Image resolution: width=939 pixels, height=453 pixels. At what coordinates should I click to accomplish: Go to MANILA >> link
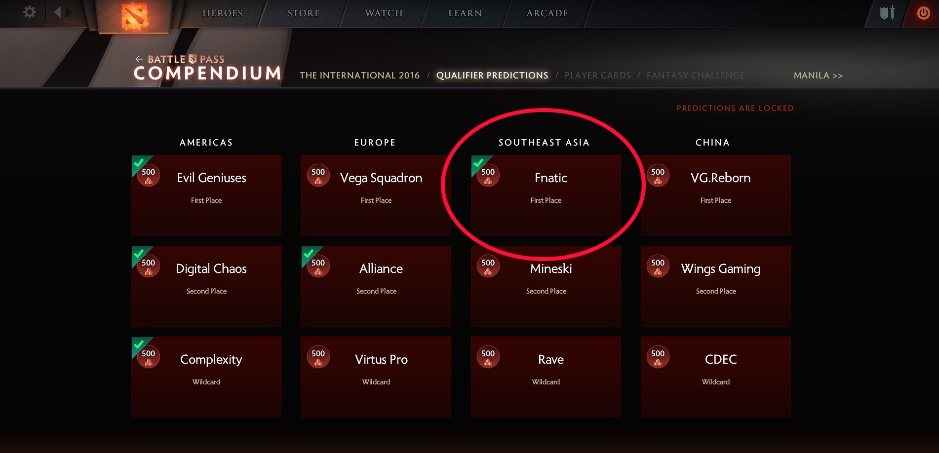[x=818, y=75]
